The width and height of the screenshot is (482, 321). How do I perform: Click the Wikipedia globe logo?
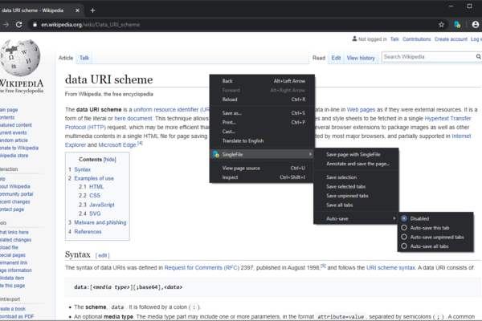[x=20, y=58]
